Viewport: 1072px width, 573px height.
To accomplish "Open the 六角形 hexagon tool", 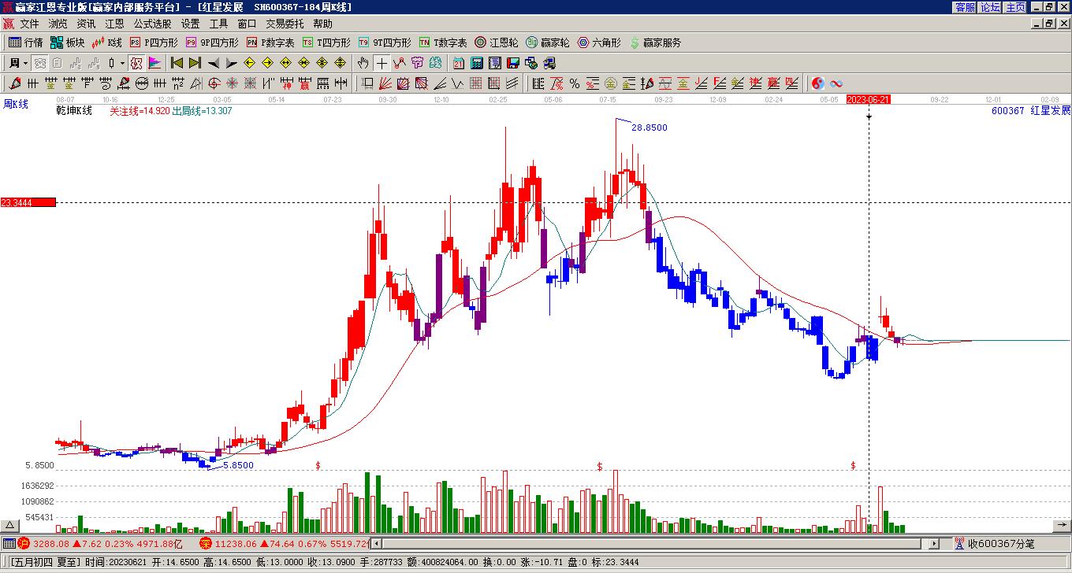I will (x=598, y=43).
